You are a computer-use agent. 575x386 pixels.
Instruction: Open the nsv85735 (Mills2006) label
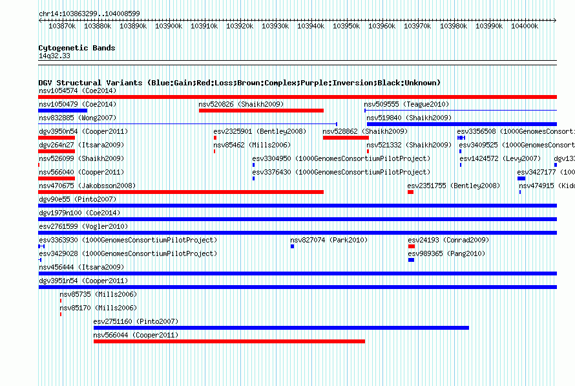98,294
